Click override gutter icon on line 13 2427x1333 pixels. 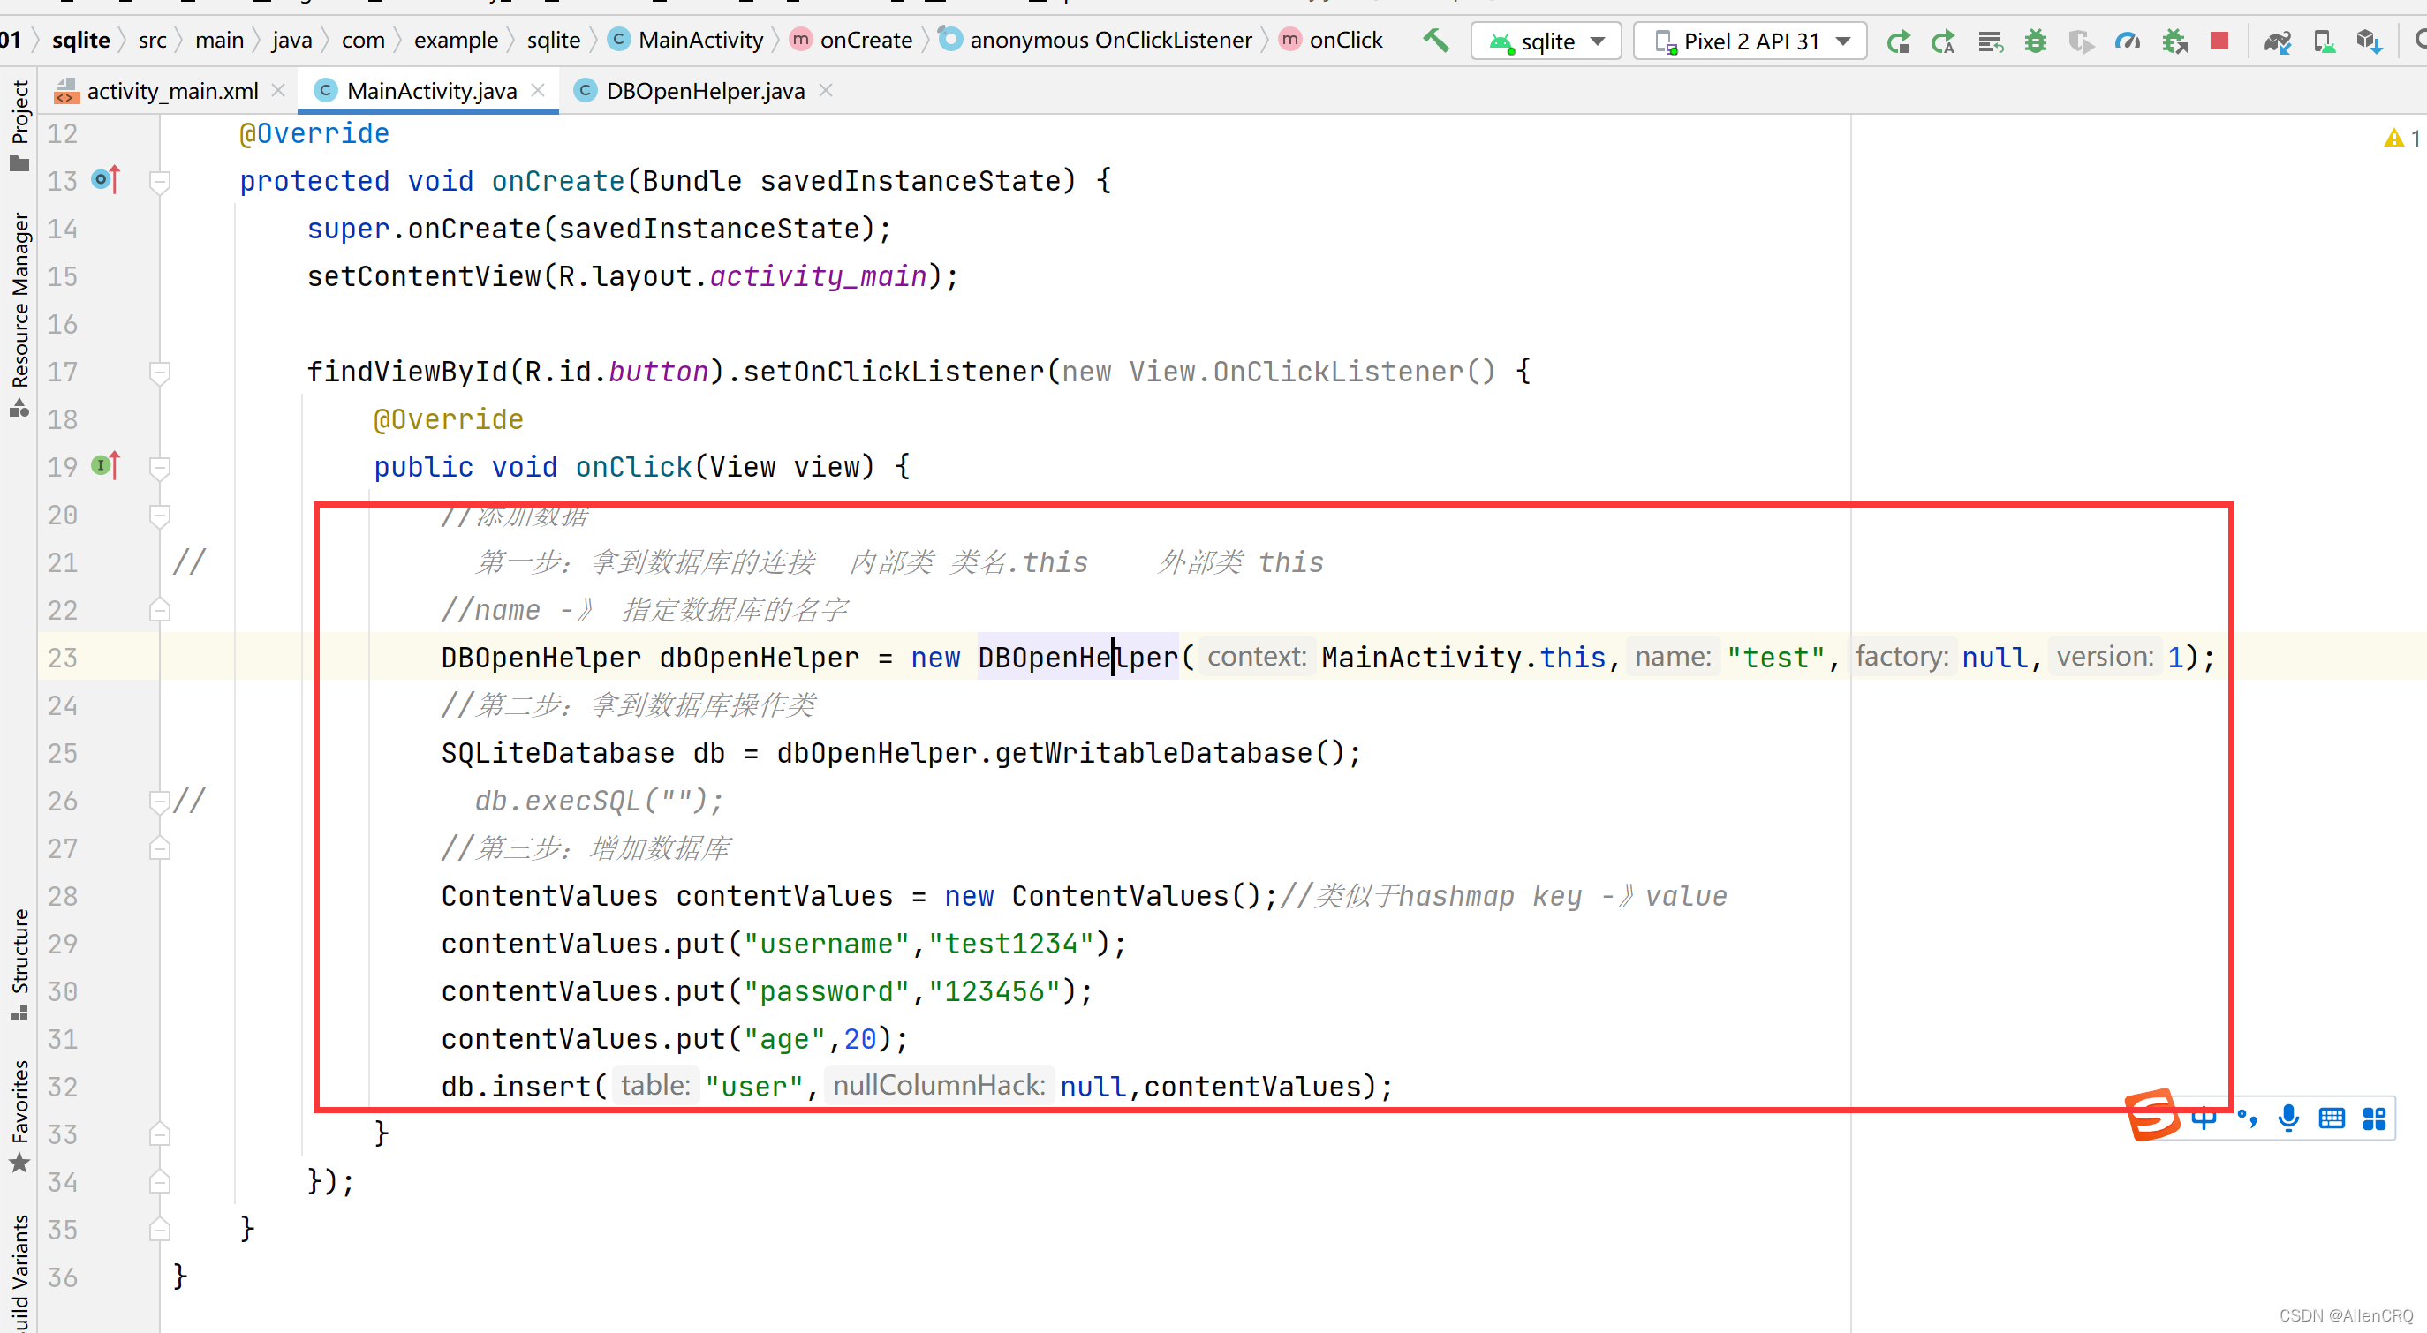(107, 179)
